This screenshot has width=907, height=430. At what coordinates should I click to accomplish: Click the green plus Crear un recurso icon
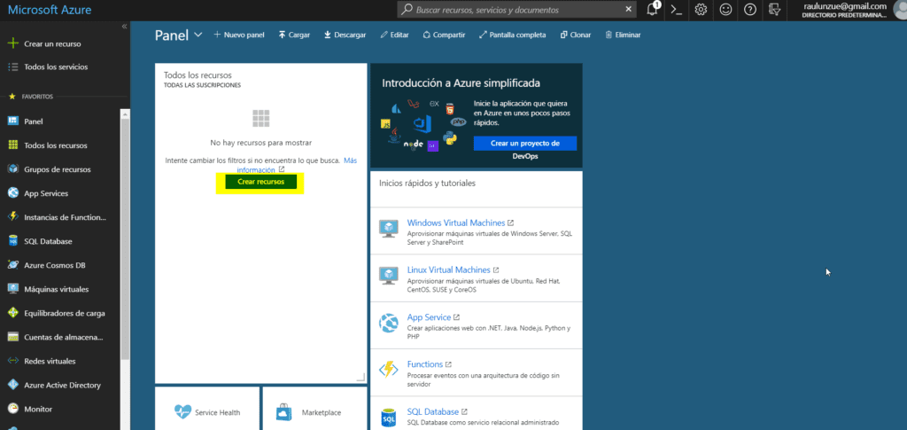[x=12, y=43]
